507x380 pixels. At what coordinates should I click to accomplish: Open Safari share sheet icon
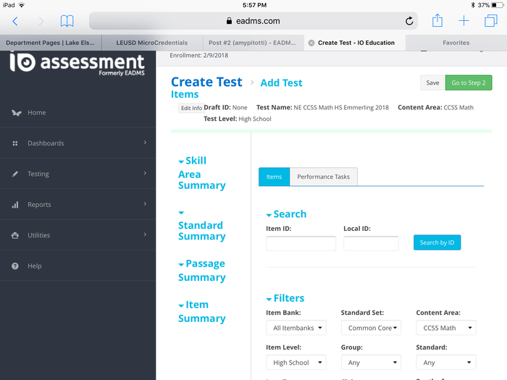pyautogui.click(x=437, y=21)
